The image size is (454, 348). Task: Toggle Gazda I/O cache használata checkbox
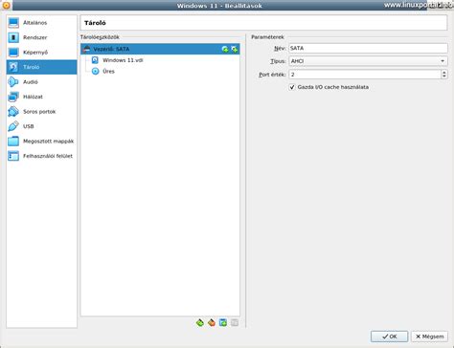292,87
